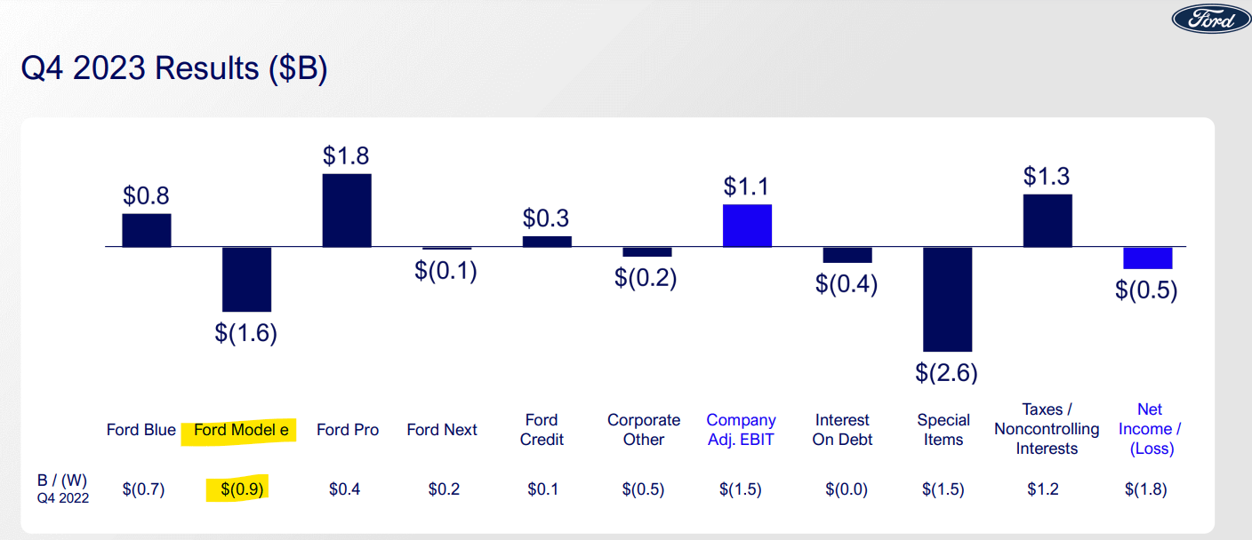Click the $(1.6) data label
The image size is (1252, 540).
click(246, 333)
